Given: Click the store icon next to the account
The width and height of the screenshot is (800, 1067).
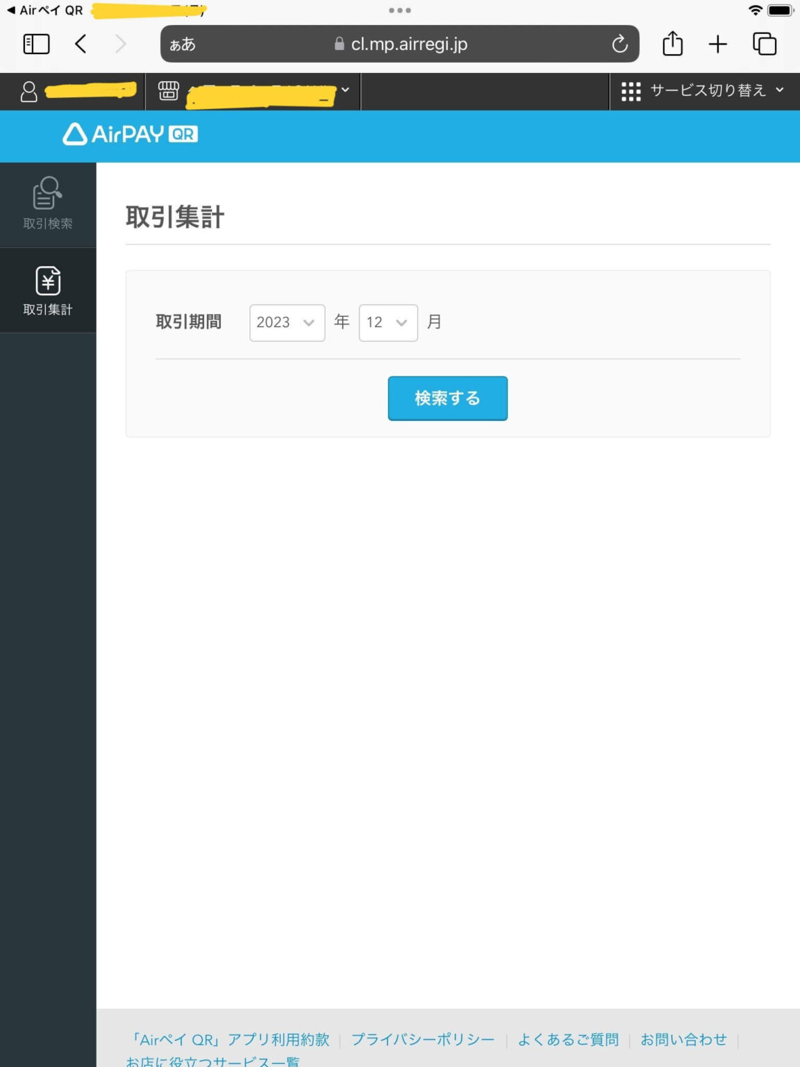Looking at the screenshot, I should tap(167, 90).
